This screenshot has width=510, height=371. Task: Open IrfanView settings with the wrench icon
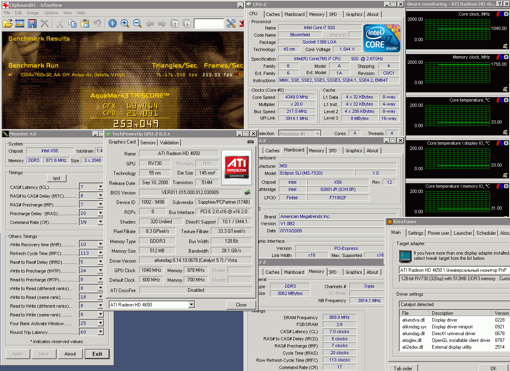point(231,24)
